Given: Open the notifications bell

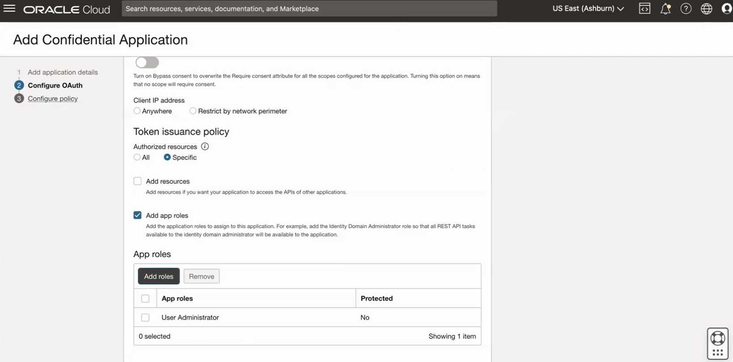Looking at the screenshot, I should tap(665, 8).
